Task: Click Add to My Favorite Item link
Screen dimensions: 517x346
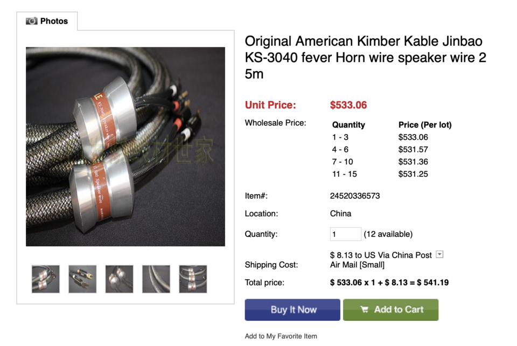Action: 281,336
